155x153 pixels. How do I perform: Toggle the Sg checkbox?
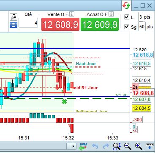pyautogui.click(x=127, y=27)
